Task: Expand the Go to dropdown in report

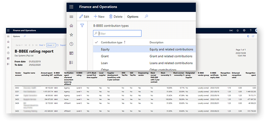Action: point(19,45)
